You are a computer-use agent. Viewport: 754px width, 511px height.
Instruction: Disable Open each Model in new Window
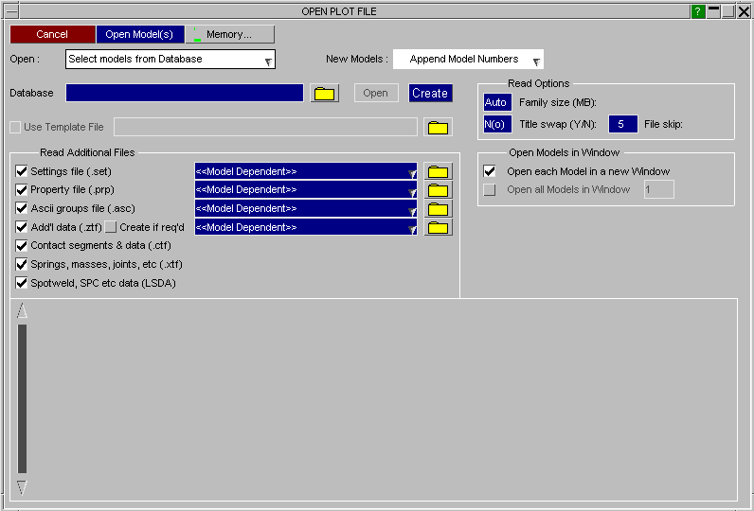tap(490, 171)
